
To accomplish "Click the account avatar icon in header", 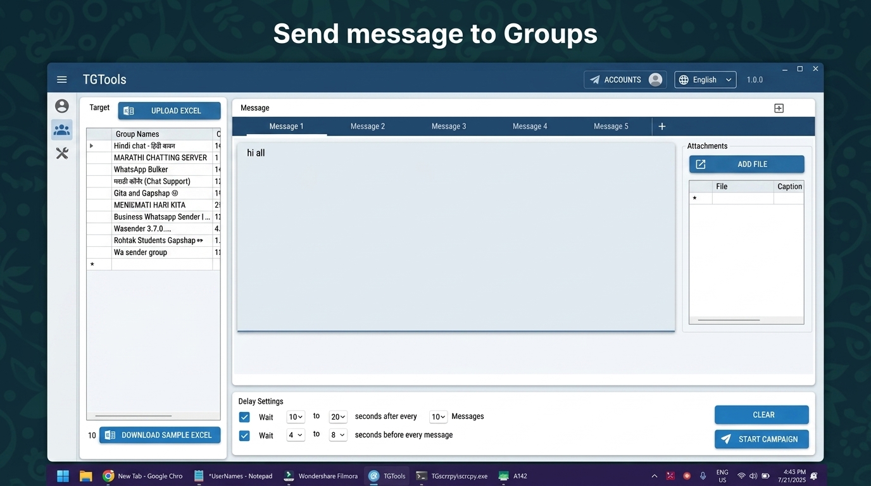I will tap(656, 80).
